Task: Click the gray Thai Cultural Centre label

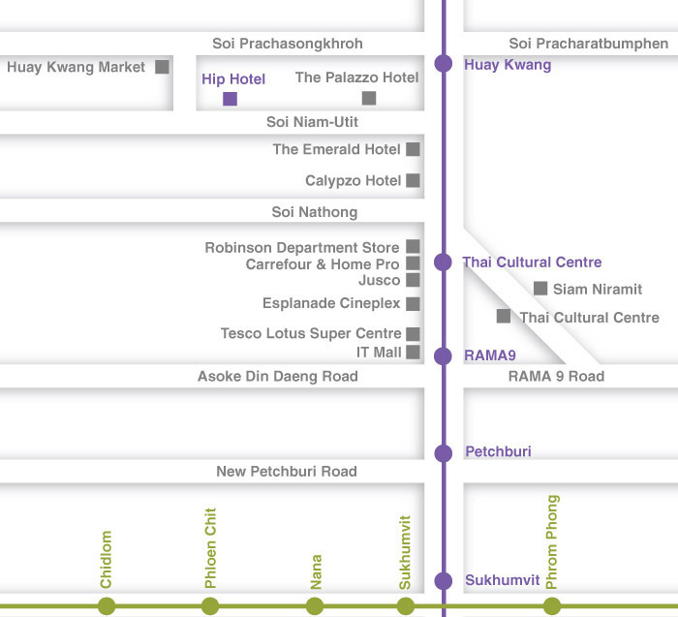Action: point(589,318)
